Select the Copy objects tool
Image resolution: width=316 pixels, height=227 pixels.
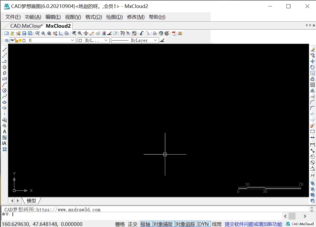[x=312, y=55]
